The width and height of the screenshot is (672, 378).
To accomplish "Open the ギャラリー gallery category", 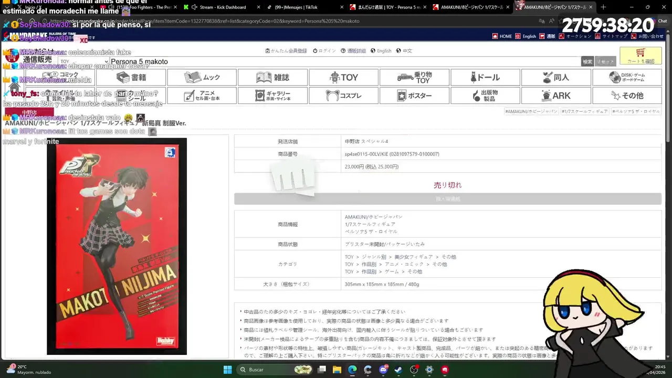I will tap(272, 96).
